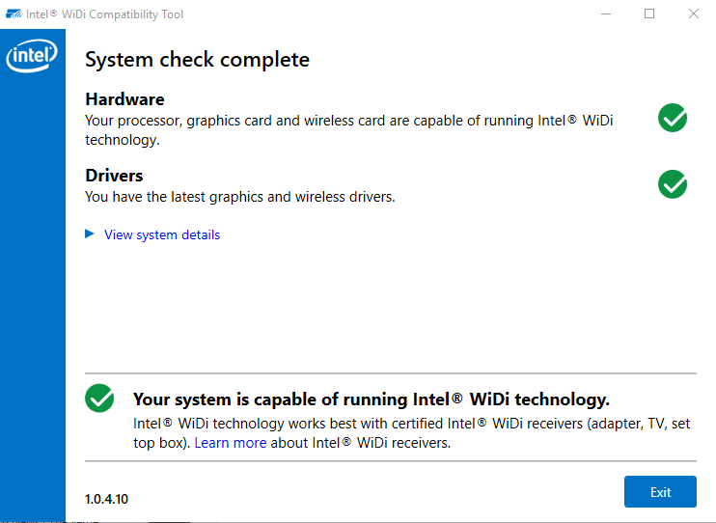Click the capable of running WiDi headline

(x=372, y=399)
